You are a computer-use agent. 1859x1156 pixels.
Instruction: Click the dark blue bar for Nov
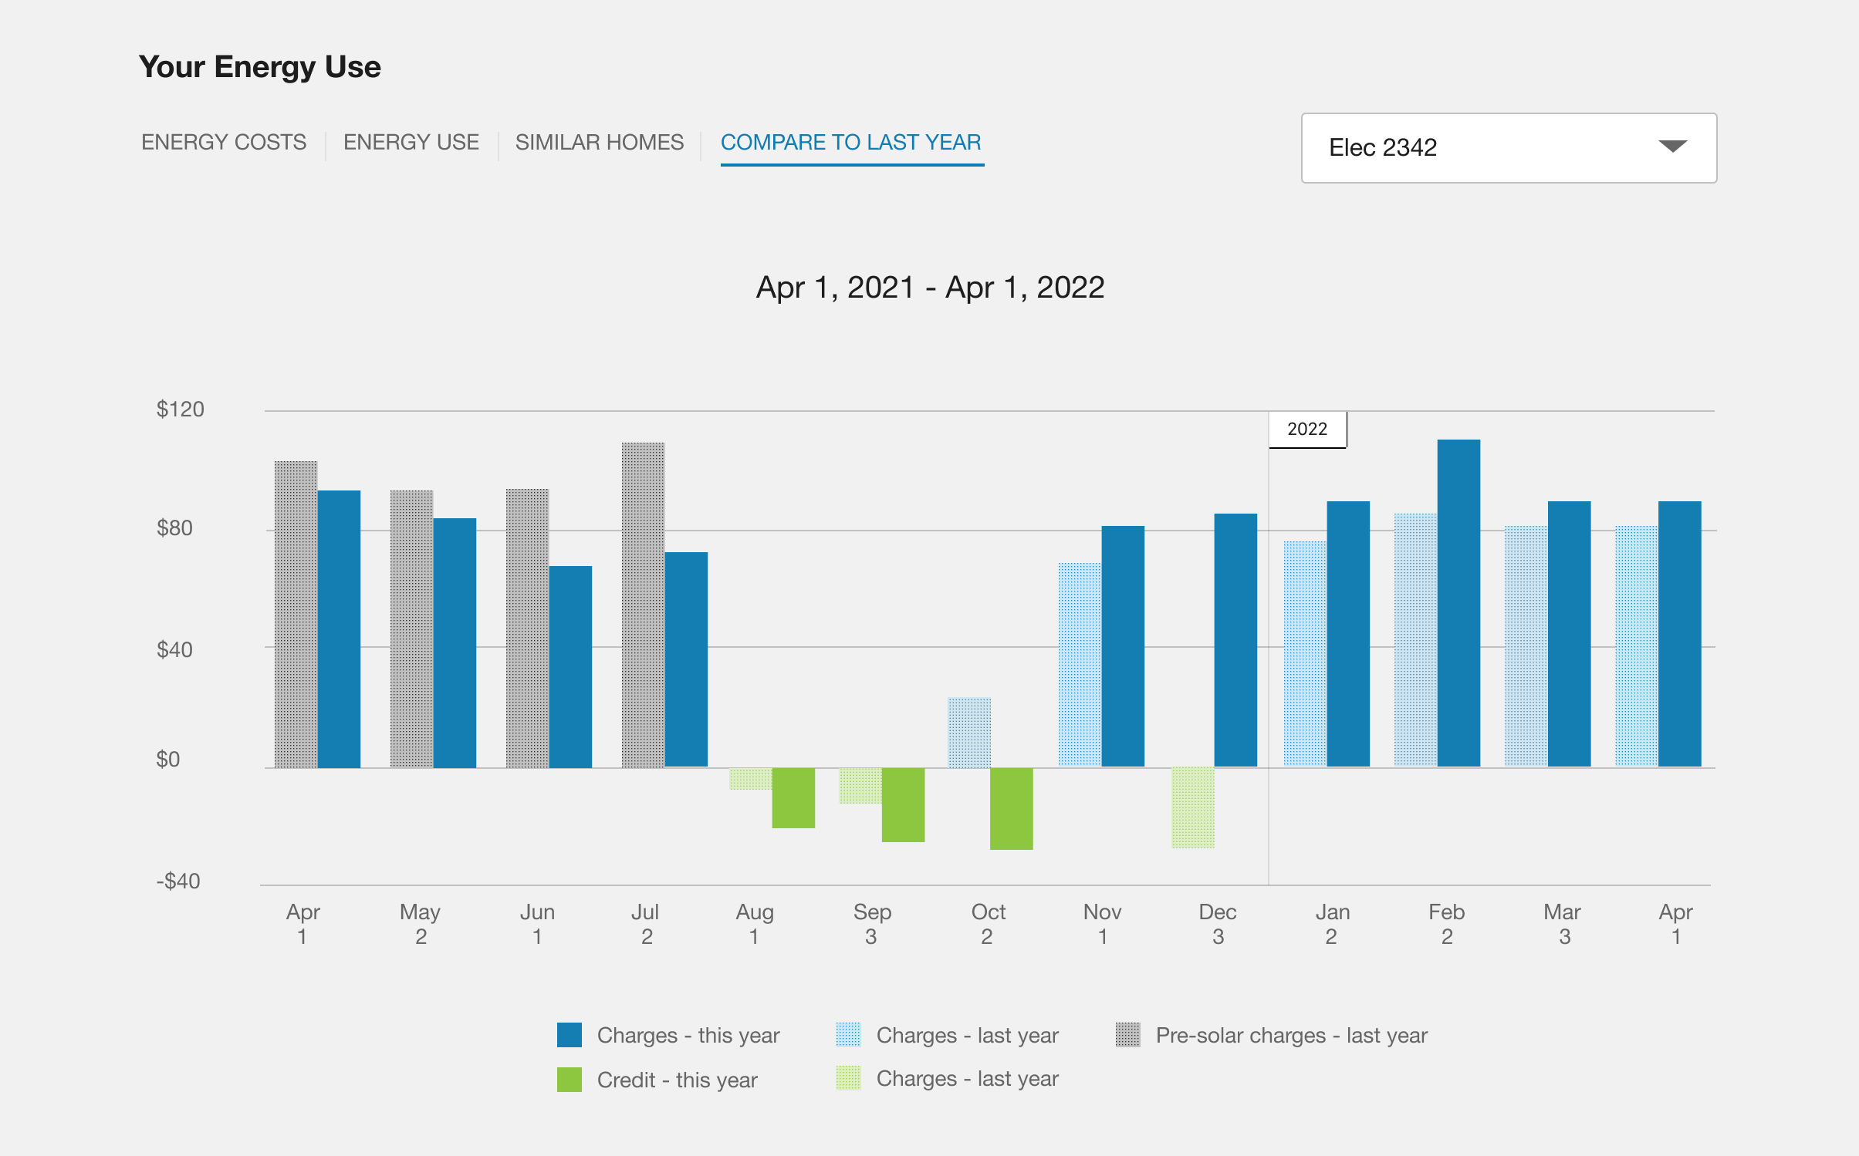click(x=1122, y=646)
